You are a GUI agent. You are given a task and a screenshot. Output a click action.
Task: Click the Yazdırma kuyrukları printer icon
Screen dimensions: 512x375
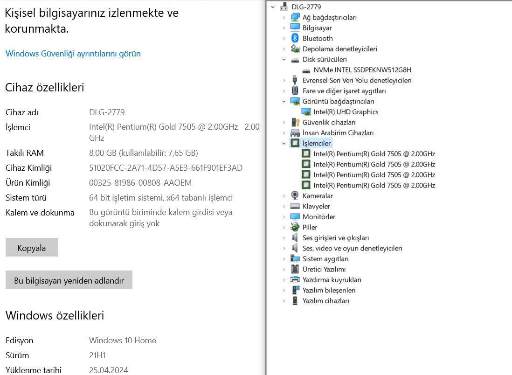pyautogui.click(x=295, y=279)
